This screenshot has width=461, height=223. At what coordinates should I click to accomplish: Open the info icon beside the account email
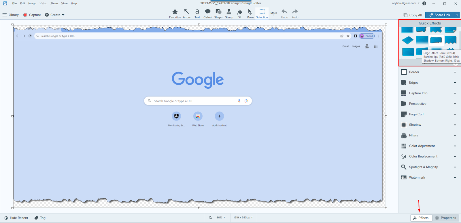(x=424, y=3)
